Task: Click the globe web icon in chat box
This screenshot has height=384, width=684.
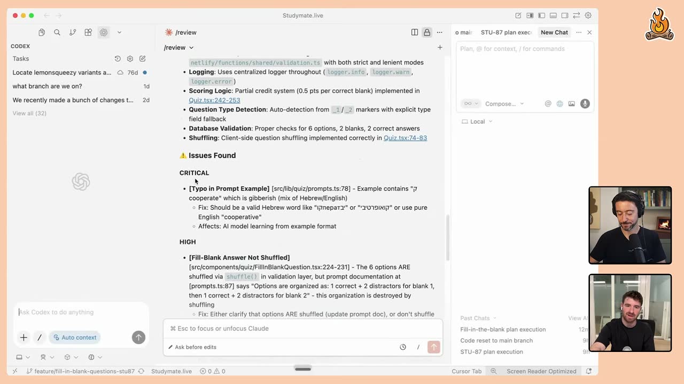Action: coord(559,104)
